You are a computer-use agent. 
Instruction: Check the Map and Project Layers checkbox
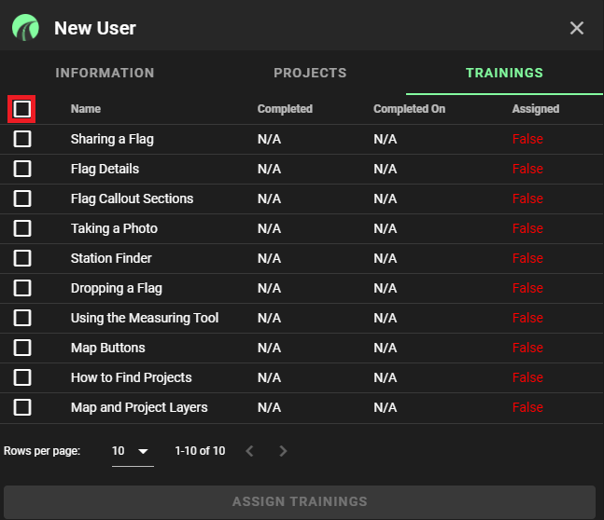(22, 407)
